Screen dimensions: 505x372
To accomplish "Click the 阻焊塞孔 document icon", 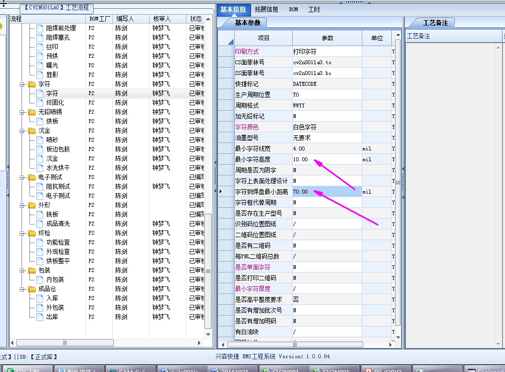I will 40,38.
